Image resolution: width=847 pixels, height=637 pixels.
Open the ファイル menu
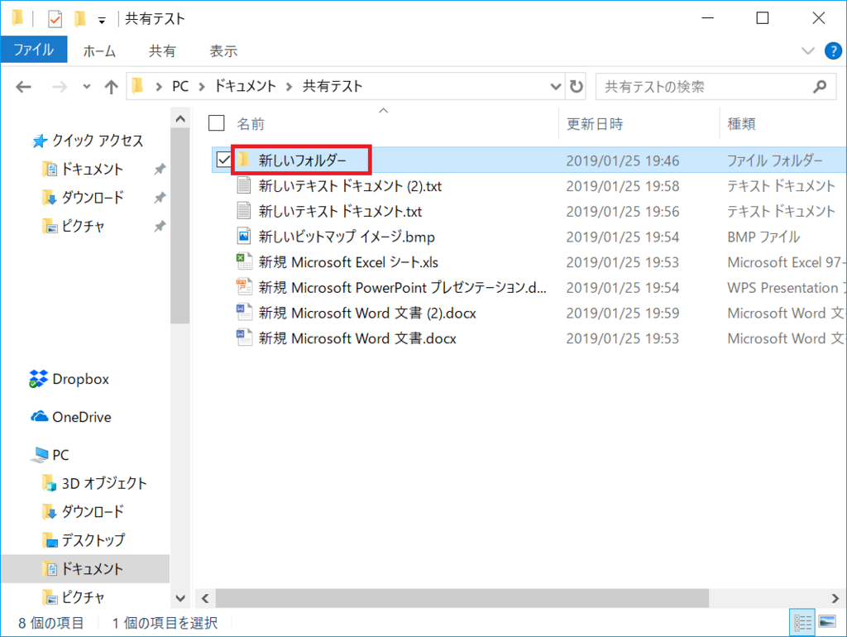[x=34, y=50]
